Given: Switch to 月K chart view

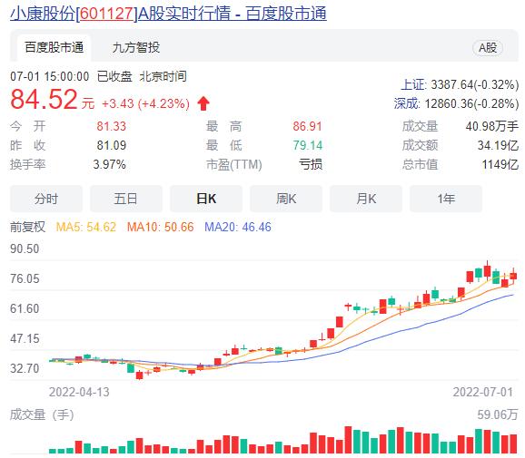Looking at the screenshot, I should 366,199.
